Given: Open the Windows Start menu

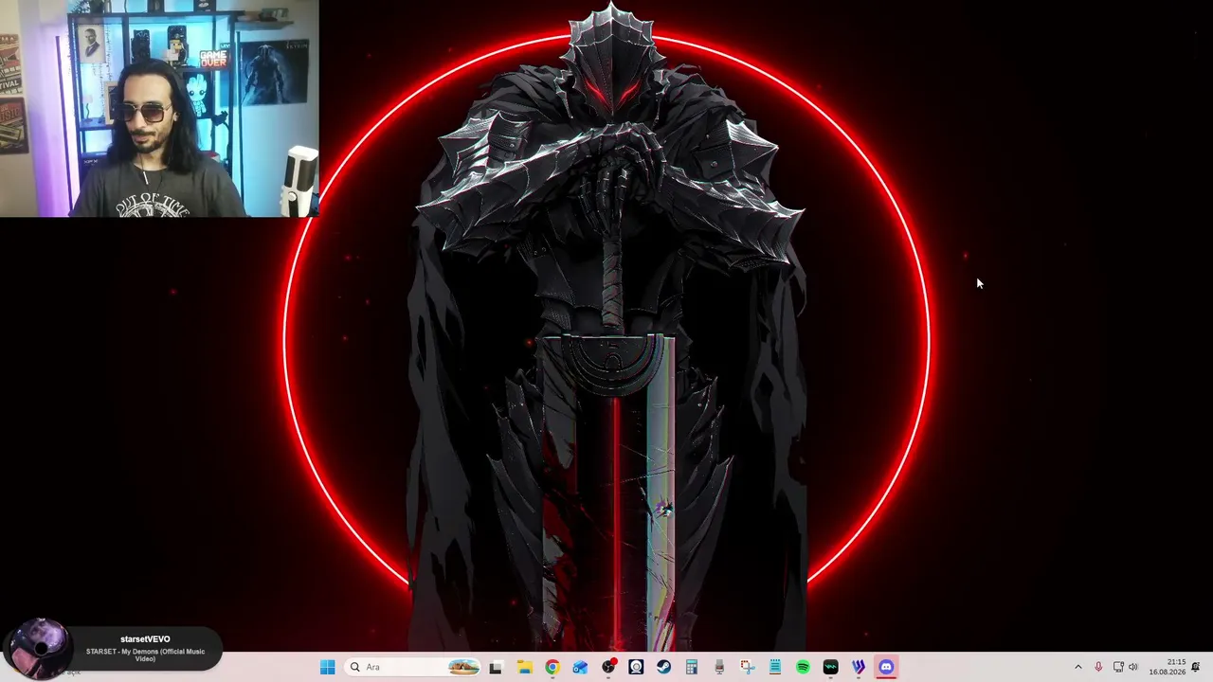Looking at the screenshot, I should pos(327,667).
